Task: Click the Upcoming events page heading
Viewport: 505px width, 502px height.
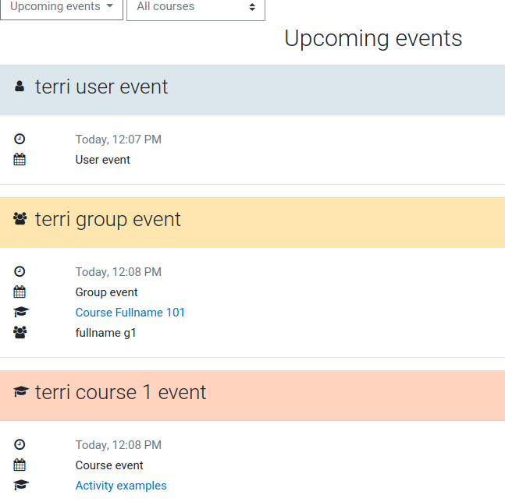Action: coord(373,39)
